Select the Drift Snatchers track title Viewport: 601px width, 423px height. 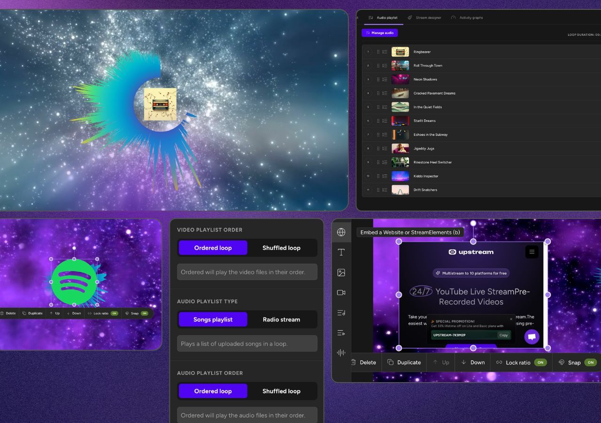click(x=425, y=190)
